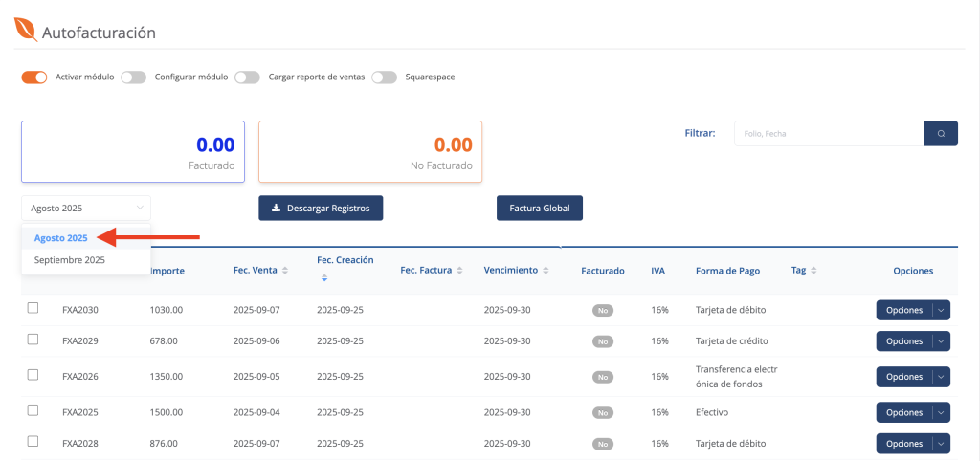Click Opciones button for FXA2026
980x461 pixels.
(904, 377)
